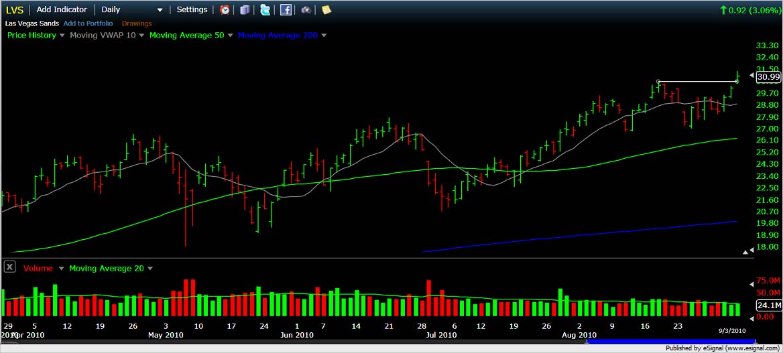Click the Las Vegas Sands company name
783x353 pixels.
pyautogui.click(x=32, y=23)
